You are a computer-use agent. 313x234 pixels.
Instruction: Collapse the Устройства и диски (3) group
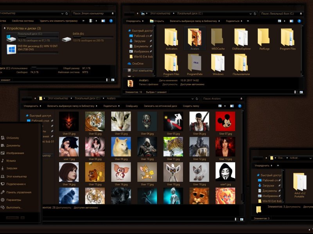click(5, 28)
